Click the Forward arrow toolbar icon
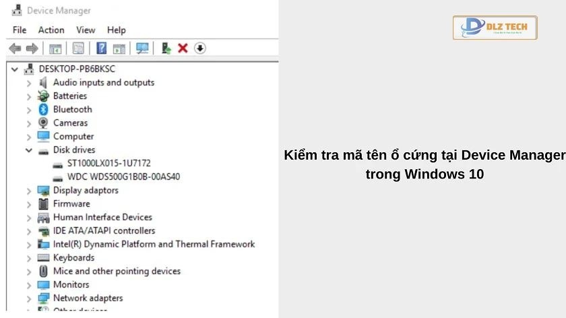 [x=32, y=48]
